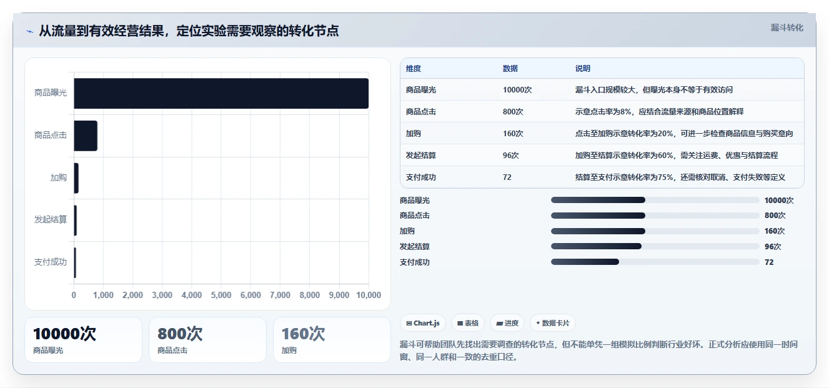Click the 72 table cell
829x388 pixels.
click(507, 177)
